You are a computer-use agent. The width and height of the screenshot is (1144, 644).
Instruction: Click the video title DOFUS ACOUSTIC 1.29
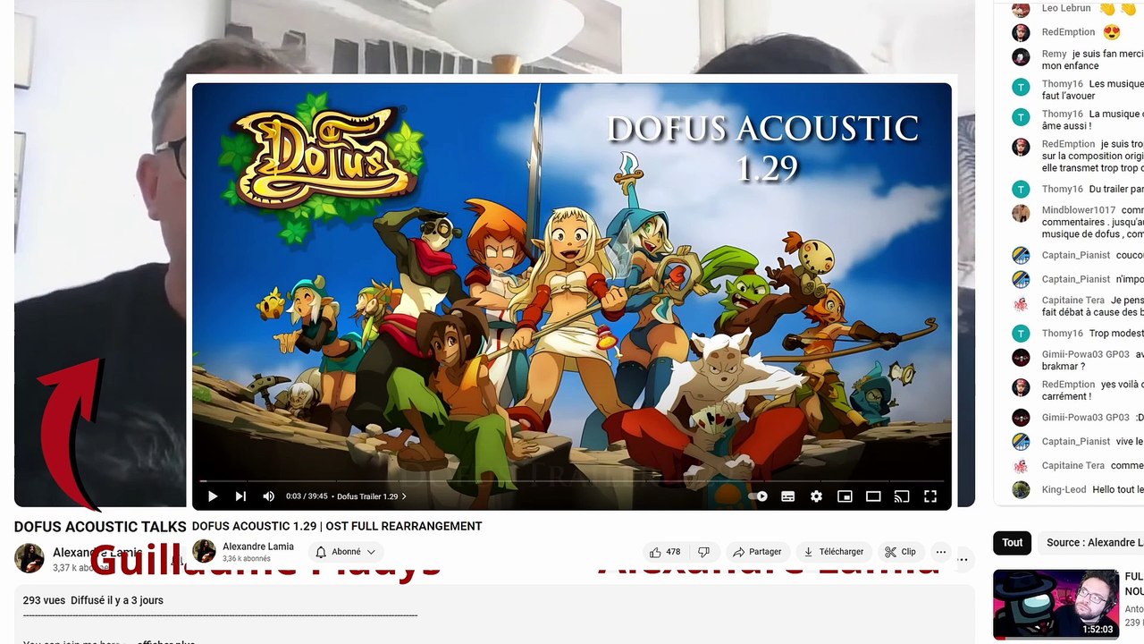point(337,526)
